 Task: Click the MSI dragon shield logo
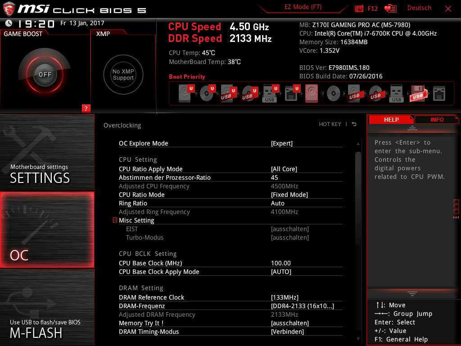9,9
